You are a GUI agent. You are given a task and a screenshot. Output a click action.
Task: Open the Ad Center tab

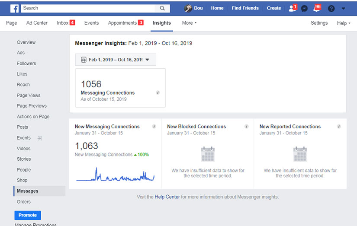[x=37, y=23]
